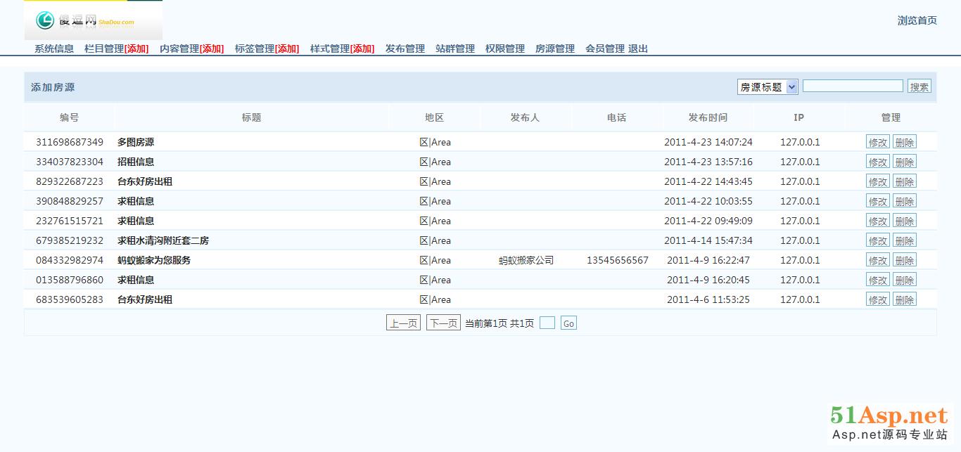Open the 系统信息 menu
The height and width of the screenshot is (452, 961).
54,49
